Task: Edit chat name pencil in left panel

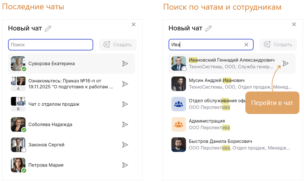Action: [48, 29]
